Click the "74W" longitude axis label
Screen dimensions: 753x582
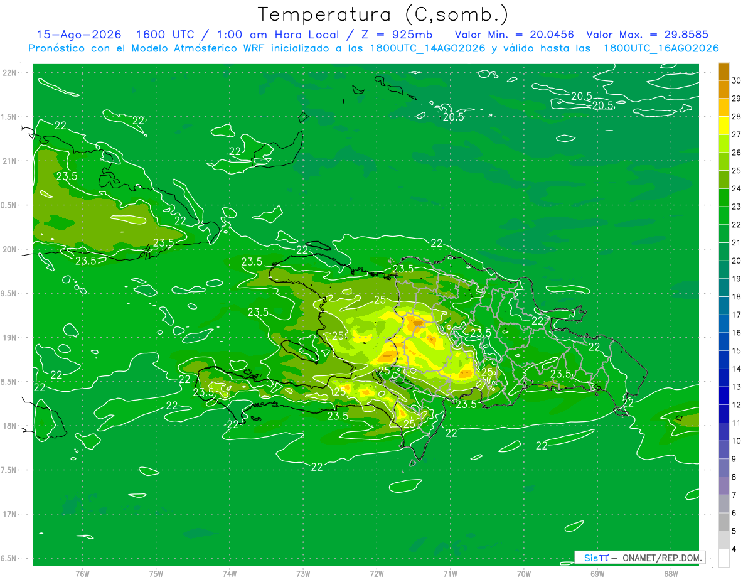click(x=229, y=574)
